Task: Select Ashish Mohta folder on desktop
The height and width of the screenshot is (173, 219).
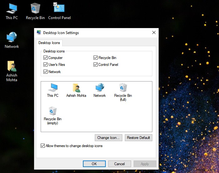Action: [12, 71]
